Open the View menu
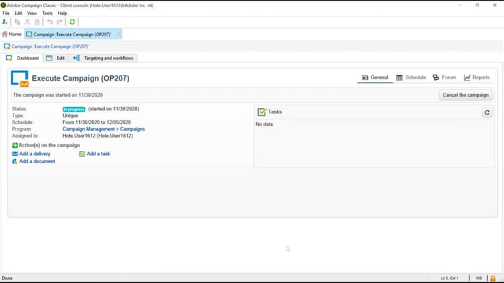Viewport: 504px width, 283px height. coord(32,13)
